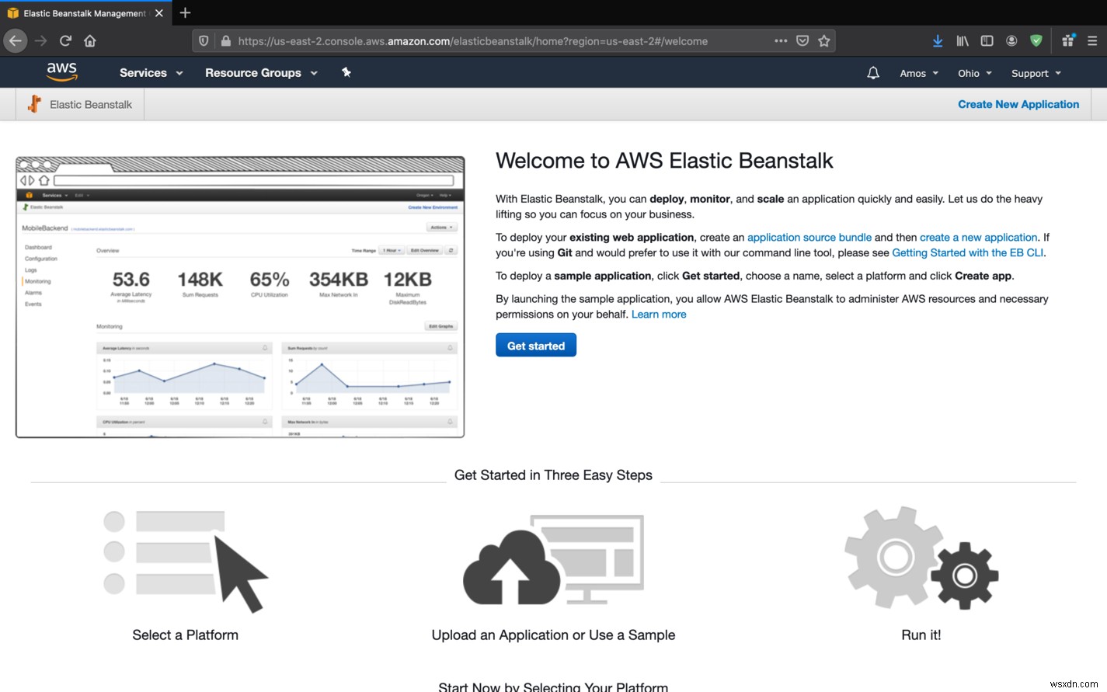The width and height of the screenshot is (1107, 692).
Task: Open the Firefox Library menu
Action: 963,40
